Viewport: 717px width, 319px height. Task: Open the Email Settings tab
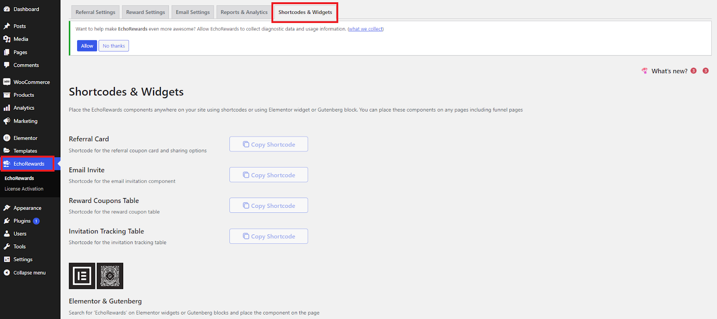point(193,12)
